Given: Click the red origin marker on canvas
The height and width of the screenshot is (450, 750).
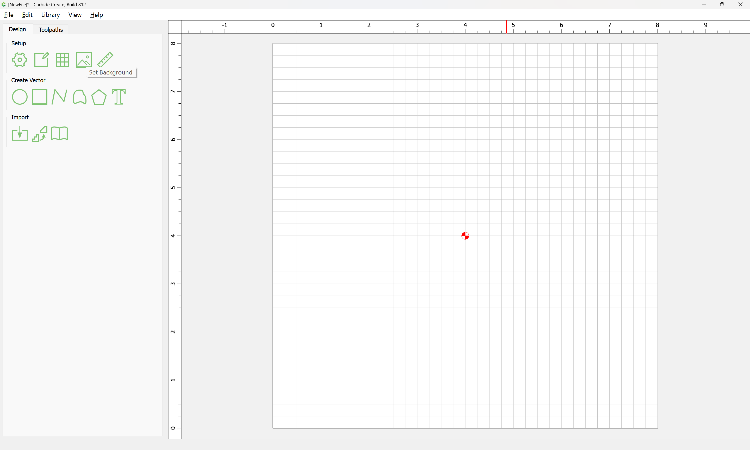Looking at the screenshot, I should coord(465,236).
